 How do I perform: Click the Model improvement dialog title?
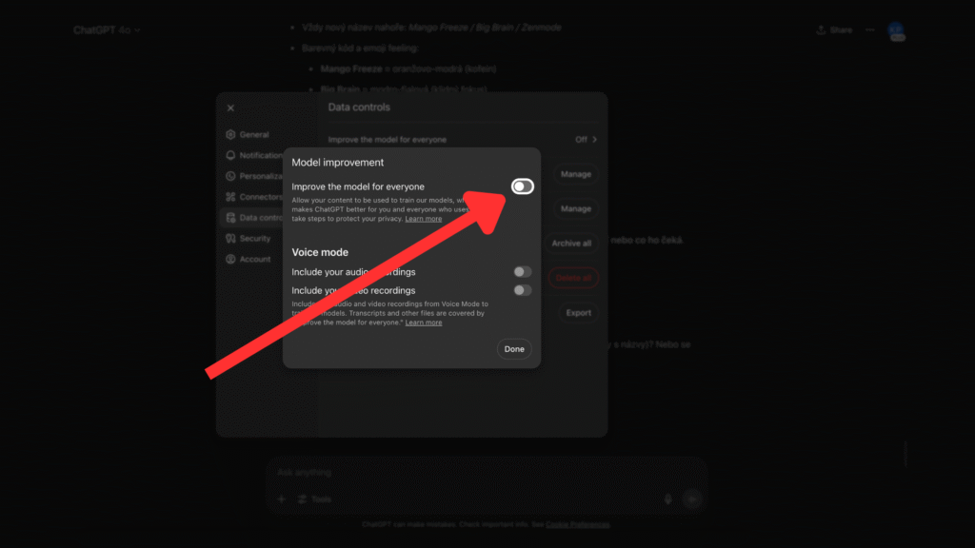(338, 162)
